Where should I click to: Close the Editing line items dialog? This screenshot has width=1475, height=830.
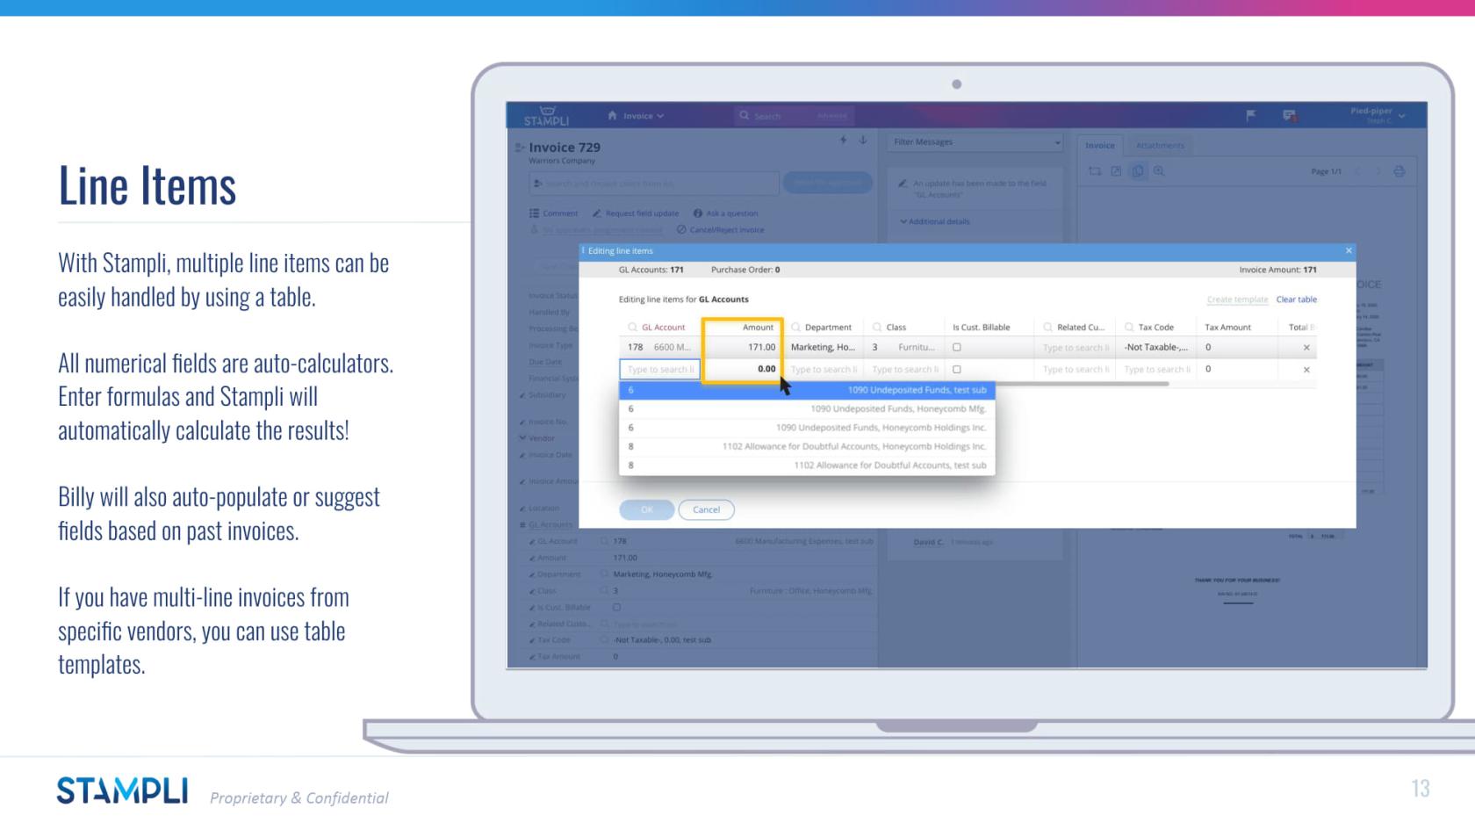coord(1349,251)
